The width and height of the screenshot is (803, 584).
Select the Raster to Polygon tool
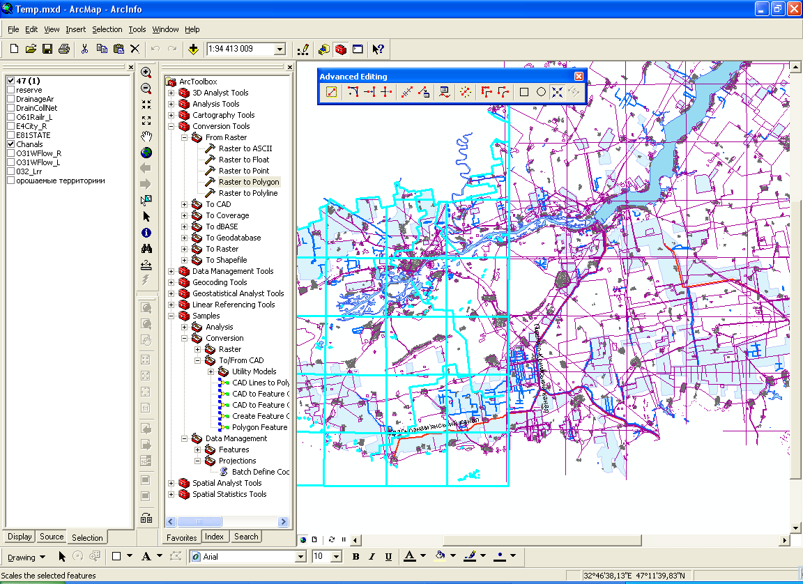249,182
